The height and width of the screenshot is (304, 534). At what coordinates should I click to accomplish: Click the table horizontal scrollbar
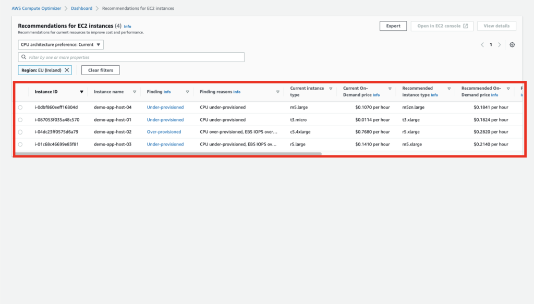click(168, 154)
